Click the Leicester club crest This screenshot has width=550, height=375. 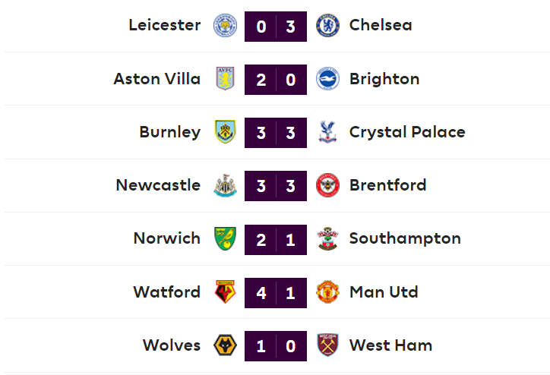[225, 26]
